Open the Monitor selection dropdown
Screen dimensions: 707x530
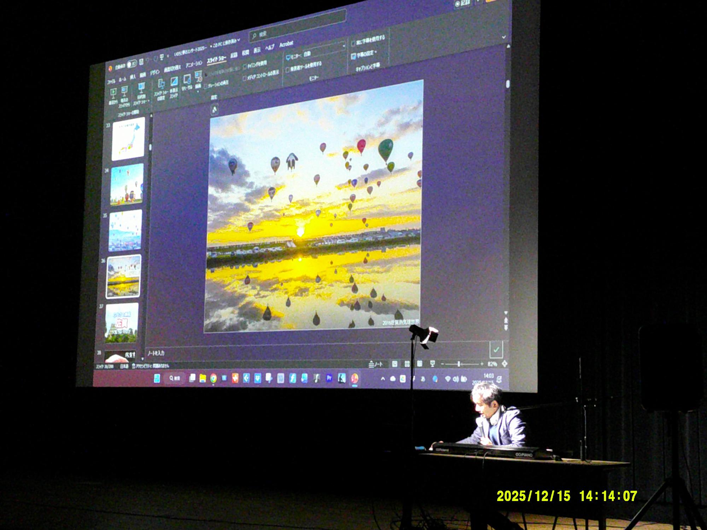pos(343,46)
